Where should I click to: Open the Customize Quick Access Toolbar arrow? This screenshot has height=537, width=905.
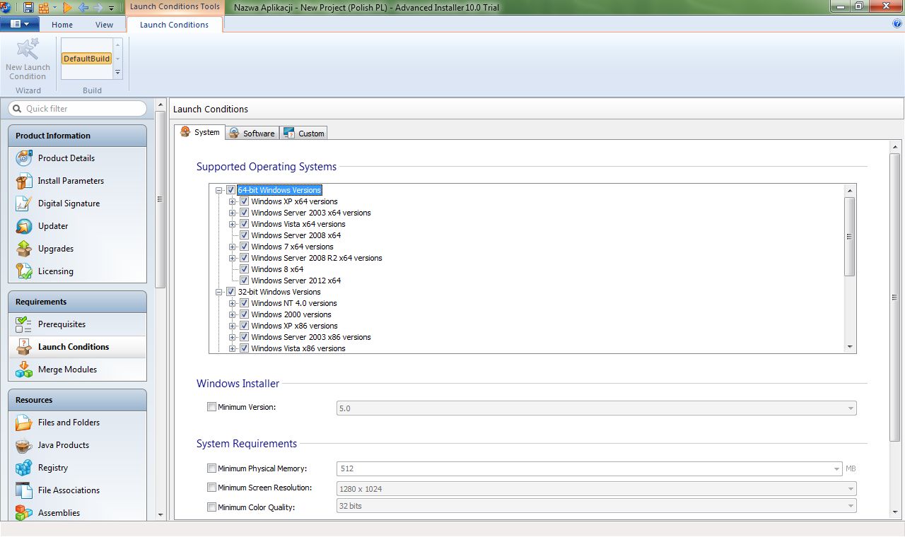[x=111, y=8]
